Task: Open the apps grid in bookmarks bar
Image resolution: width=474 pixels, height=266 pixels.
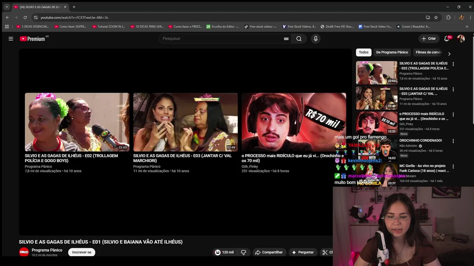Action: coord(7,27)
